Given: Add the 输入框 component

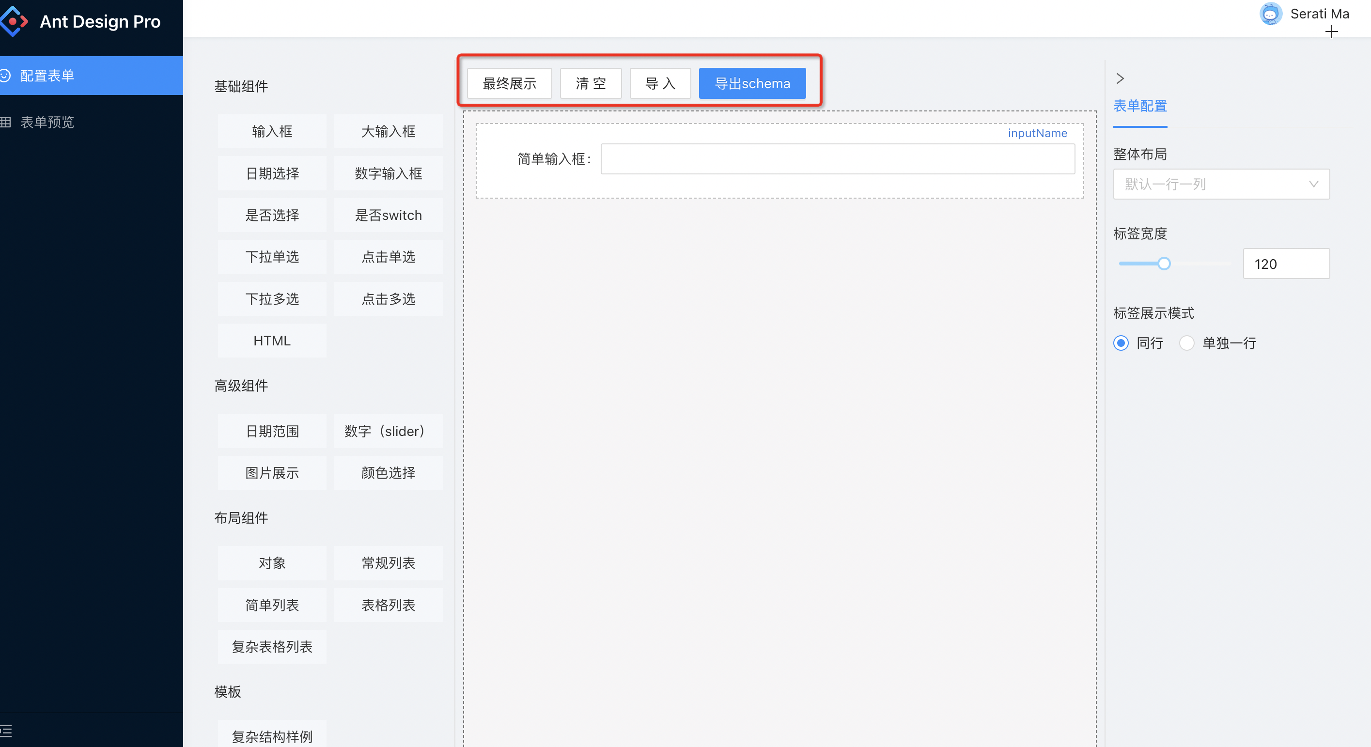Looking at the screenshot, I should (x=272, y=131).
